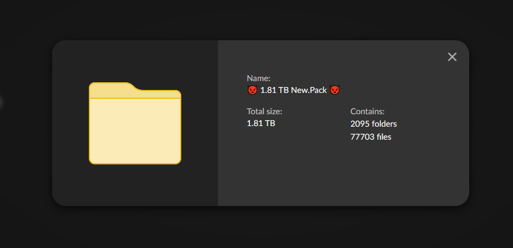The image size is (513, 248).
Task: Select the "Total size:" label
Action: 264,111
